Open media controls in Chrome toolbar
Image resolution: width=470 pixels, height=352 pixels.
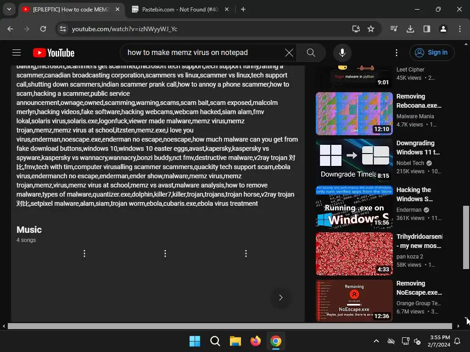pyautogui.click(x=394, y=29)
